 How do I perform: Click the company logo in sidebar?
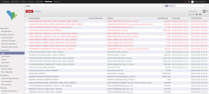(x=12, y=15)
